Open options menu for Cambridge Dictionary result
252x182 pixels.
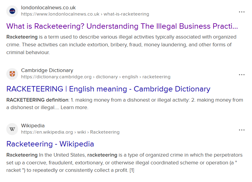pos(242,75)
